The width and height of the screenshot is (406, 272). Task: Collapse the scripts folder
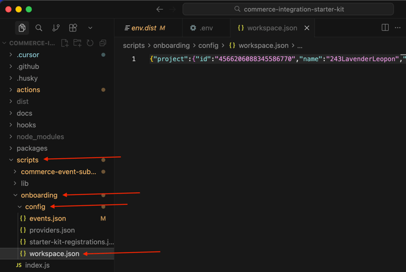pos(57,160)
